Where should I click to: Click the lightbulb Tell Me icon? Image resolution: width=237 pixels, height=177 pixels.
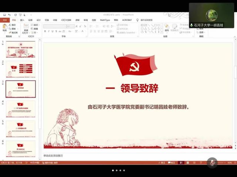[137, 20]
